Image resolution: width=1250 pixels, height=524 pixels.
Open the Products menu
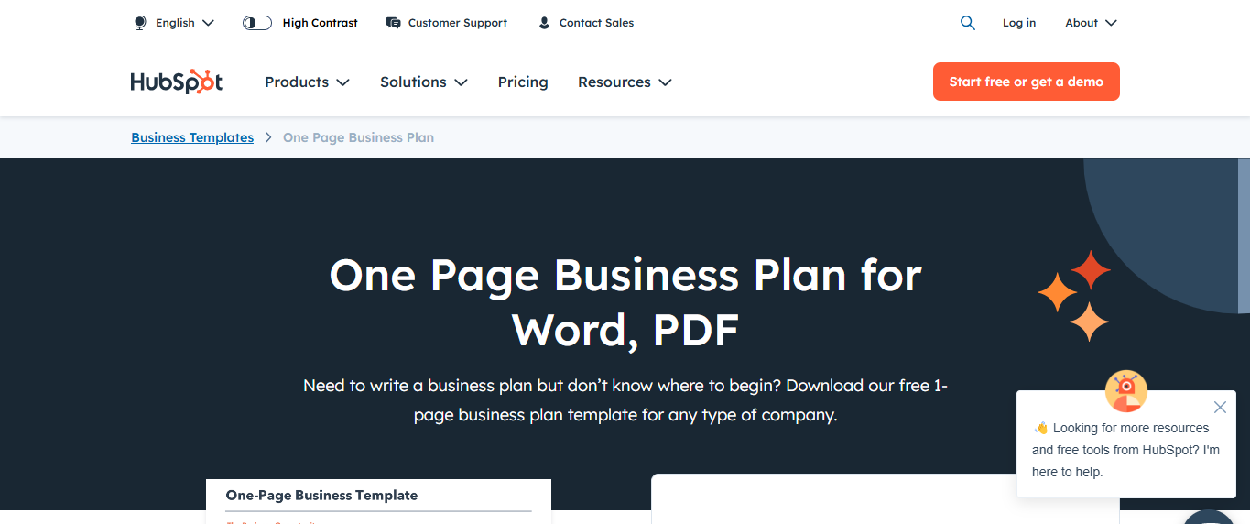pos(307,82)
